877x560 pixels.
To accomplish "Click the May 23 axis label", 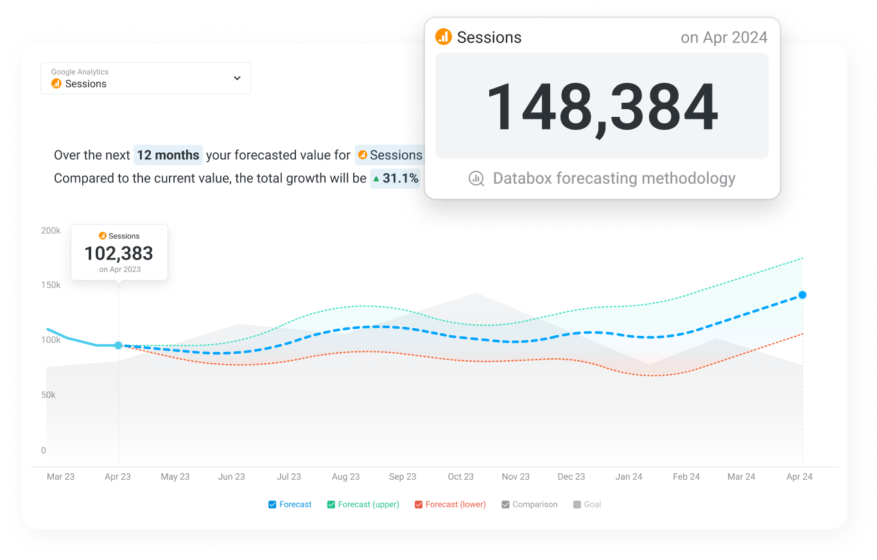I will coord(175,477).
